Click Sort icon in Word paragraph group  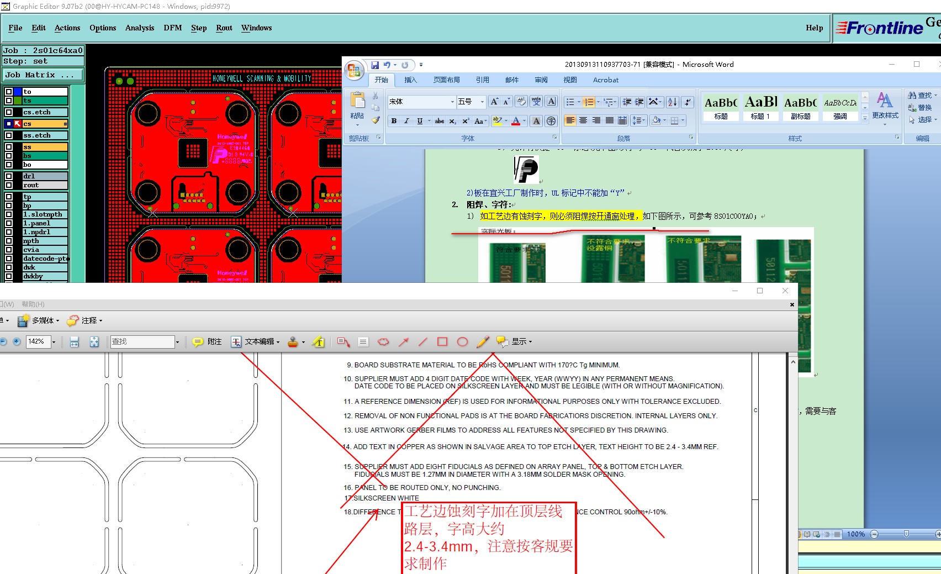point(673,102)
